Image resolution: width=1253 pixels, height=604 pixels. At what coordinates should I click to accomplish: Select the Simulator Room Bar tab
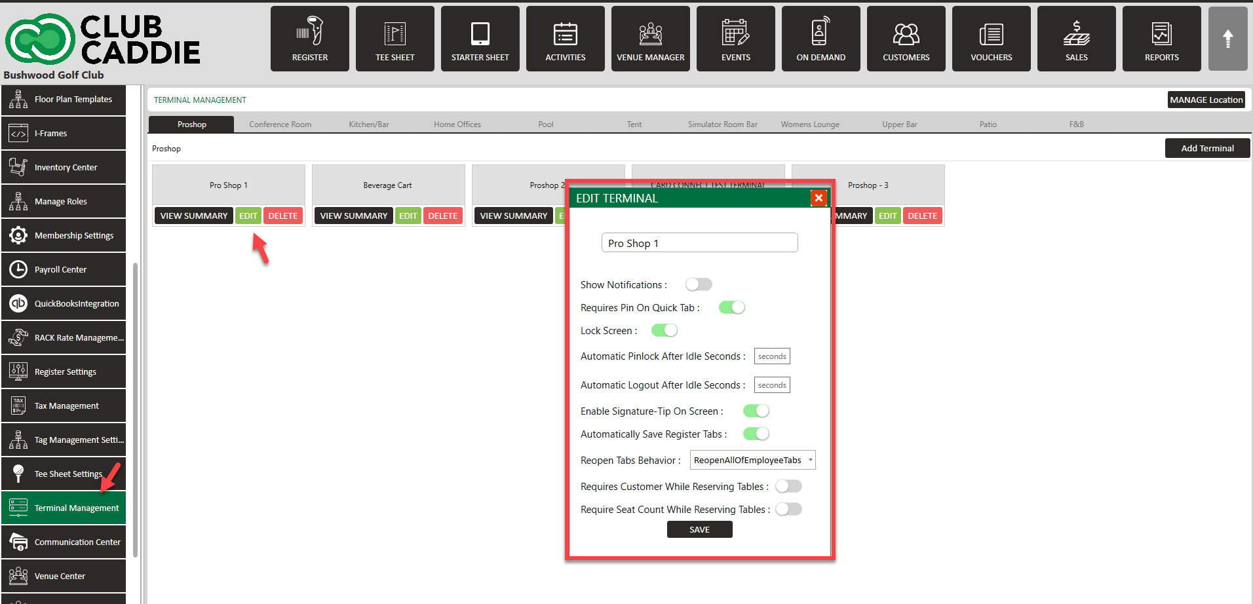pyautogui.click(x=722, y=124)
